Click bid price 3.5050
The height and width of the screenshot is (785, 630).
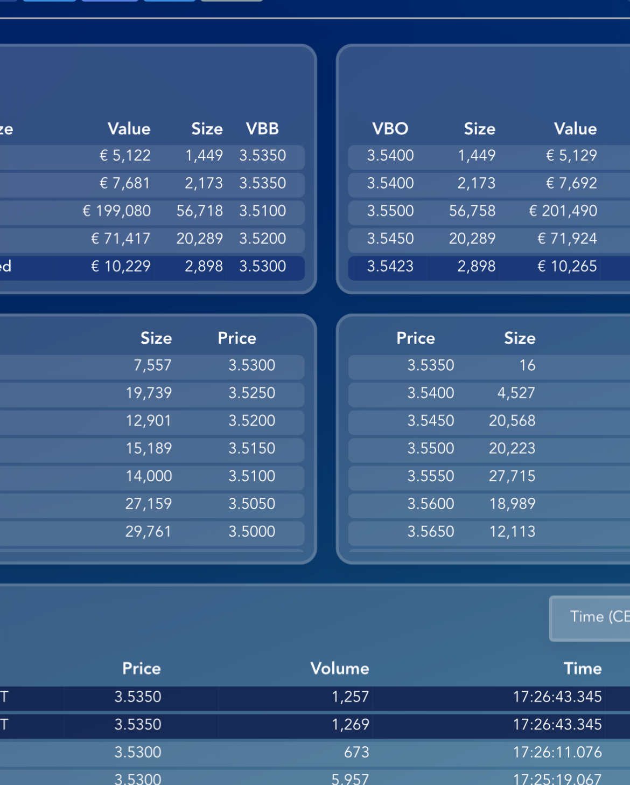coord(252,504)
